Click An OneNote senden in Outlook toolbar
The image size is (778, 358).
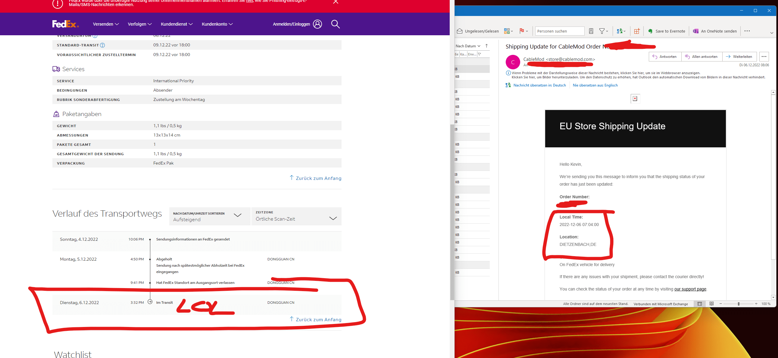715,31
